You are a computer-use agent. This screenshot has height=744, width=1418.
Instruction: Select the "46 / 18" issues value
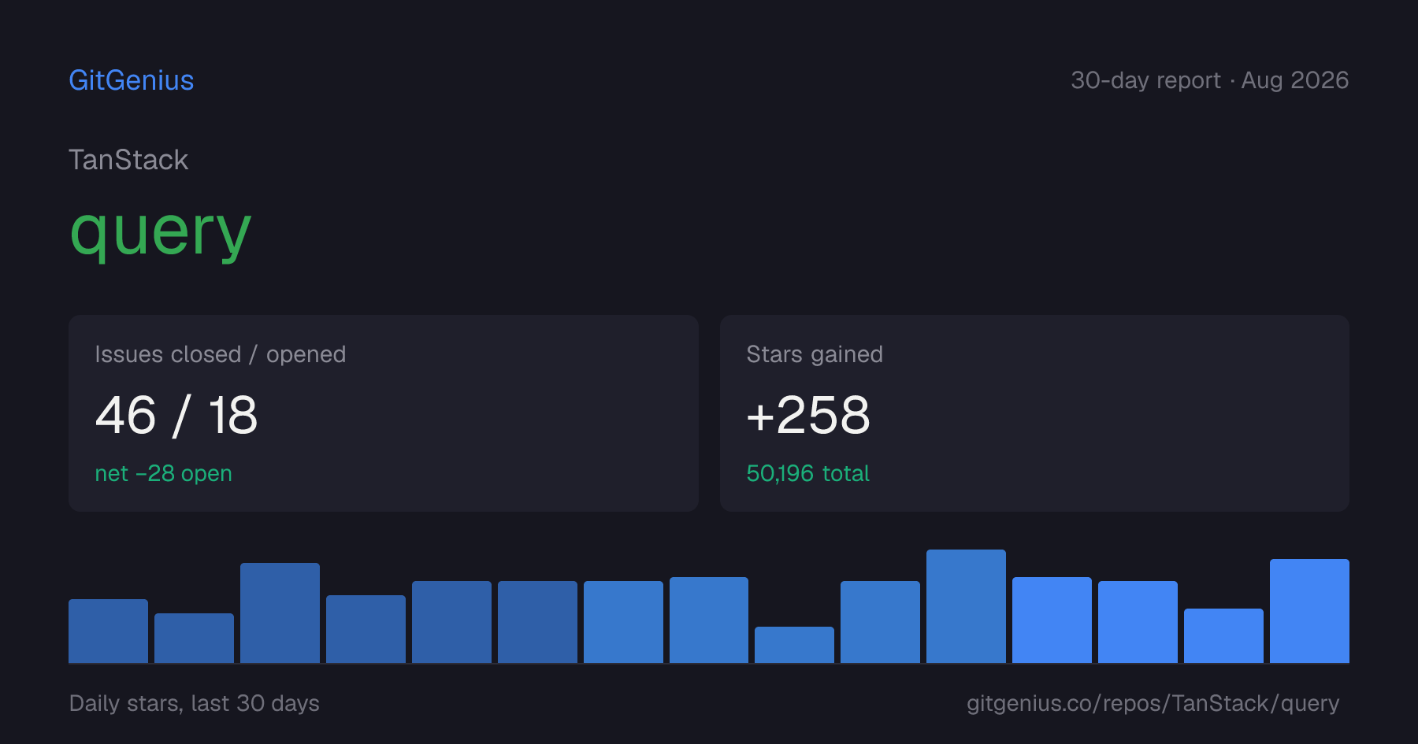click(x=176, y=415)
